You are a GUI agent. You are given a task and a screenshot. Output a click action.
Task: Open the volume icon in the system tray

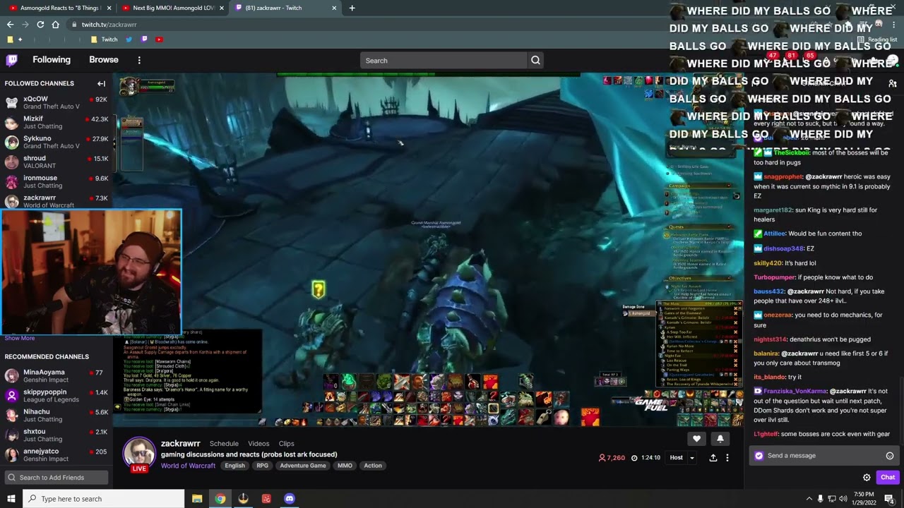pyautogui.click(x=843, y=499)
